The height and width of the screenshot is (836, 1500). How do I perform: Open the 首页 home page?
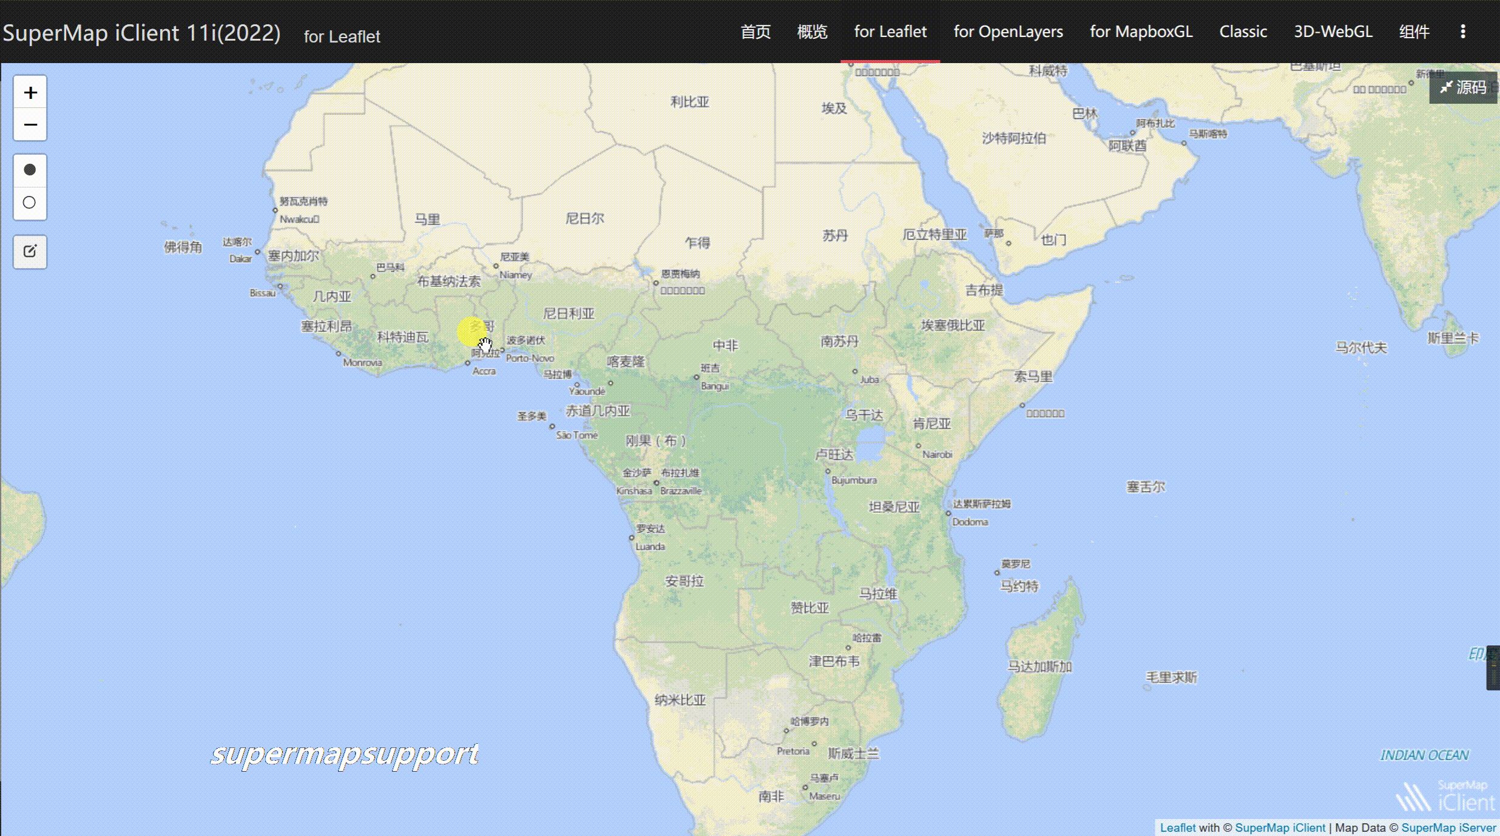755,32
